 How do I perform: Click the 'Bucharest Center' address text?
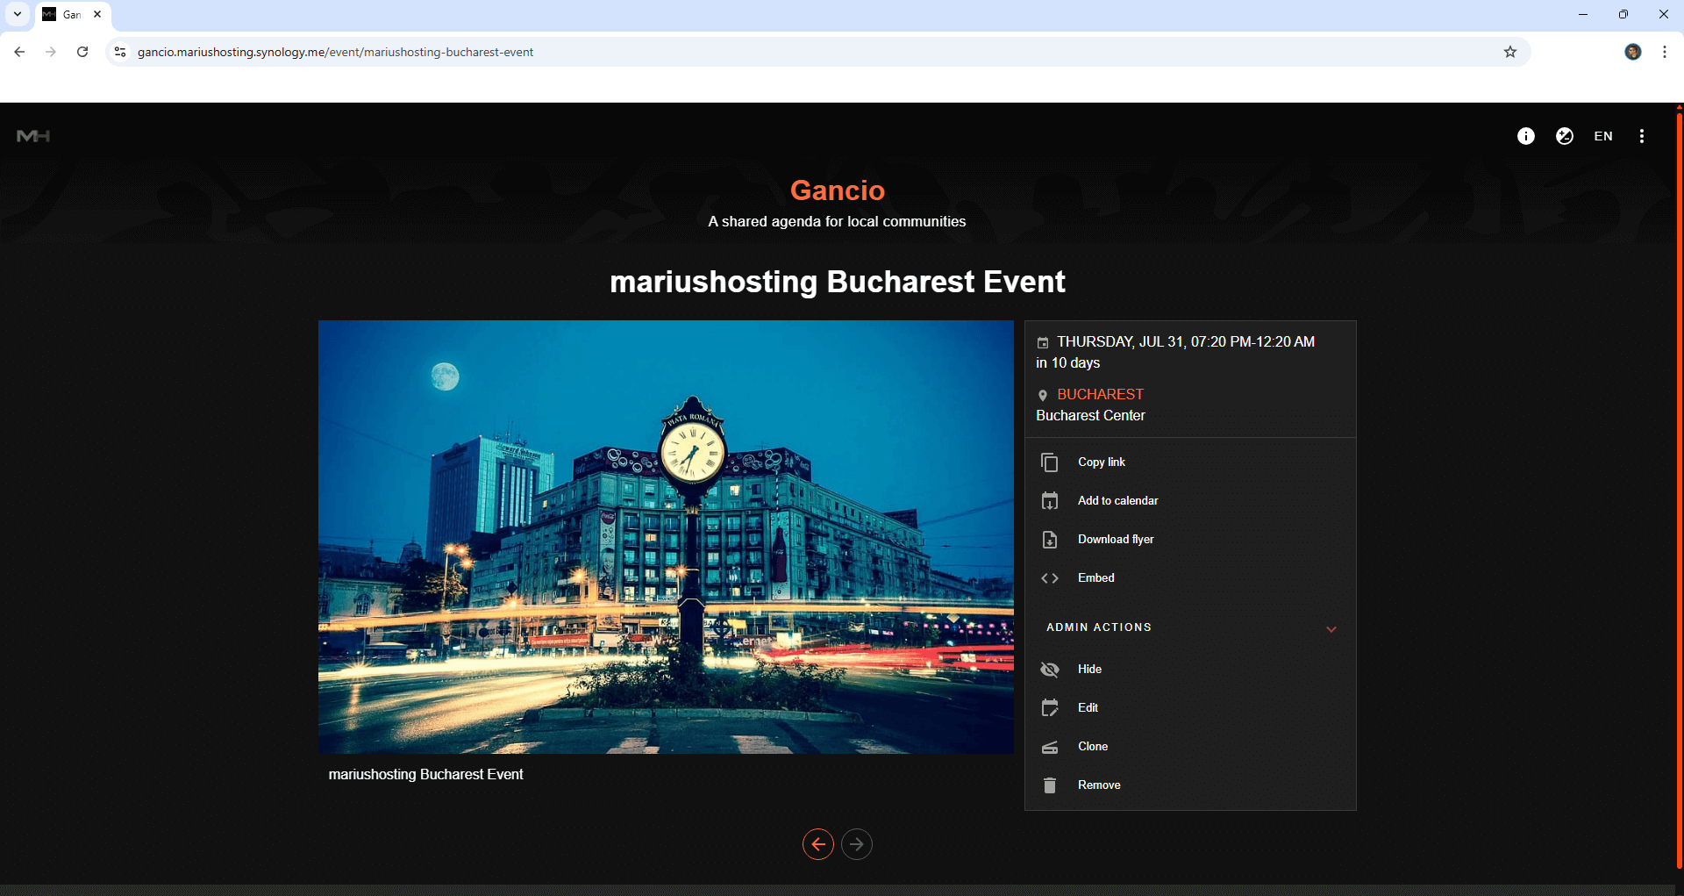1090,415
